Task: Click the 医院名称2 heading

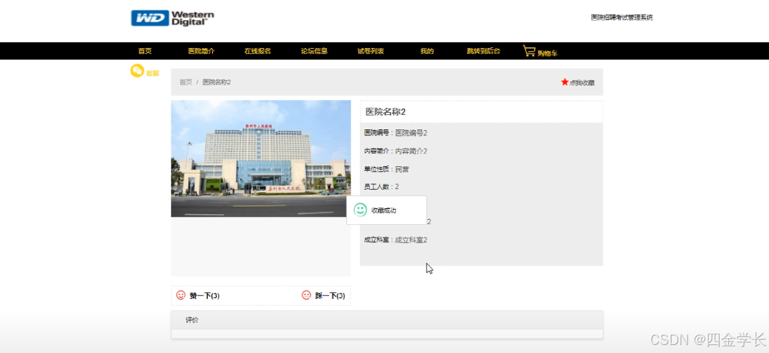Action: pos(385,112)
